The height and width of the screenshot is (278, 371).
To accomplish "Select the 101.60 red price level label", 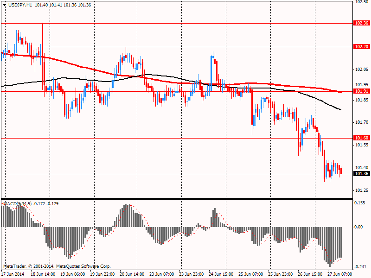I will [362, 138].
